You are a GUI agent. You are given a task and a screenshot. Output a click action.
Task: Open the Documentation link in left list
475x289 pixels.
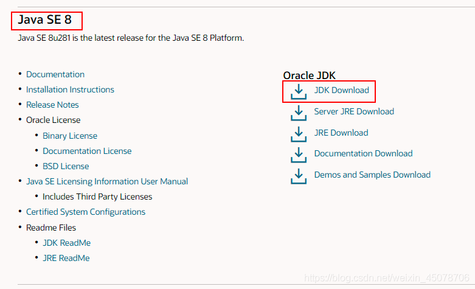pos(55,74)
